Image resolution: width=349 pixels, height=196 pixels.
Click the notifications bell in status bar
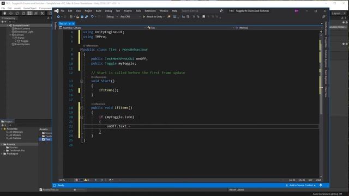321,185
